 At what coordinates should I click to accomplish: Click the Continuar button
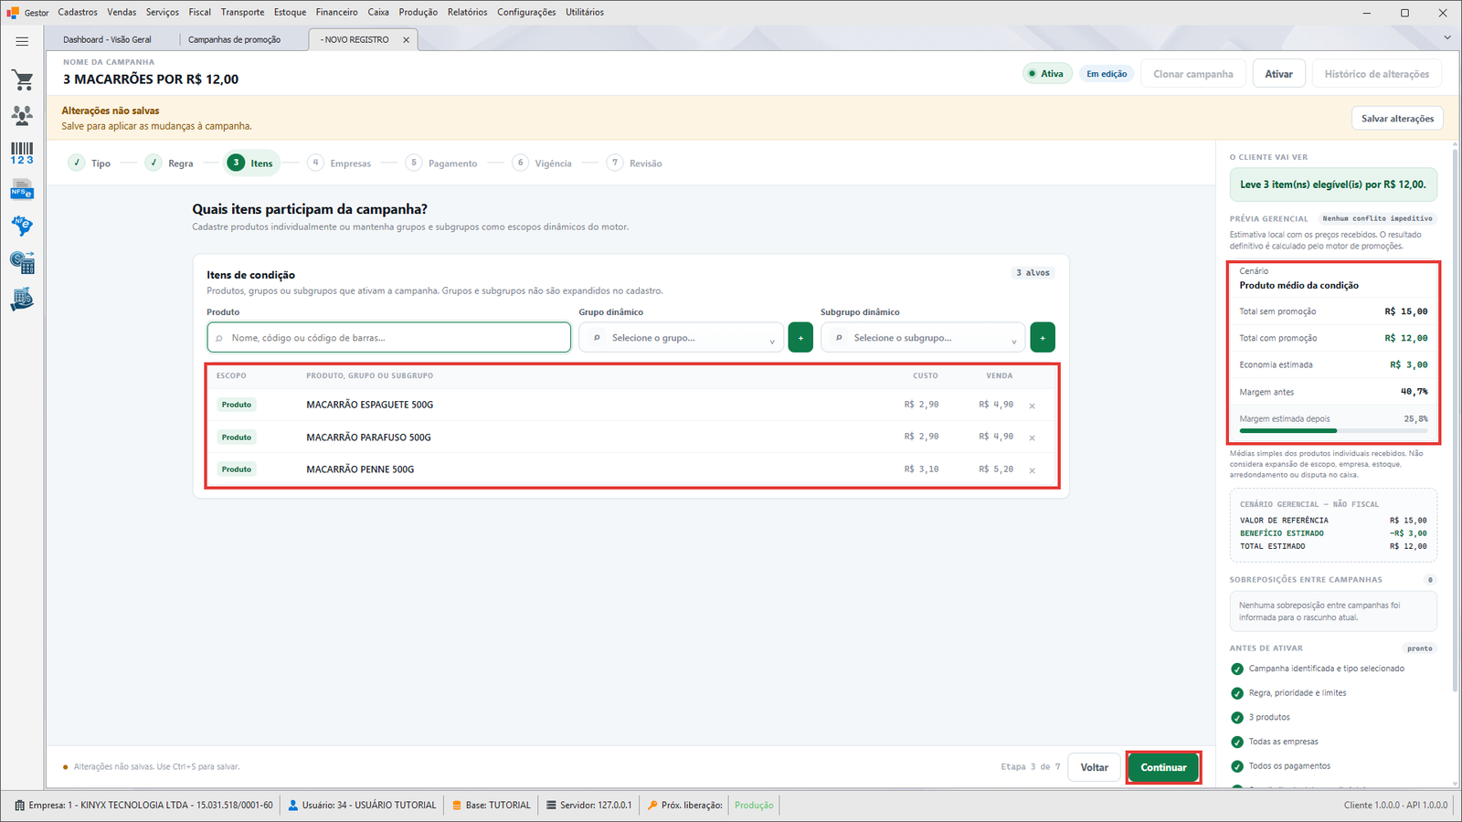pyautogui.click(x=1163, y=767)
